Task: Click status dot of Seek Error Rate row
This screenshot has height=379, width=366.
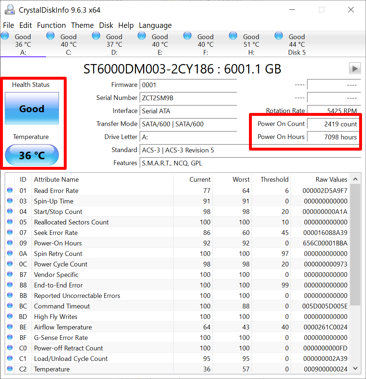Action: (10, 232)
